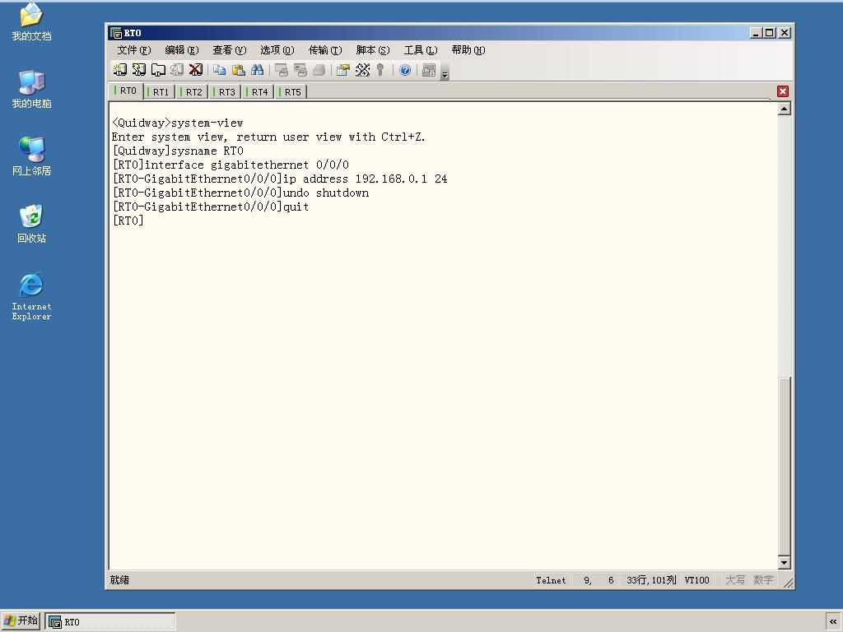Open the 工具(L) menu
This screenshot has width=843, height=632.
click(421, 50)
